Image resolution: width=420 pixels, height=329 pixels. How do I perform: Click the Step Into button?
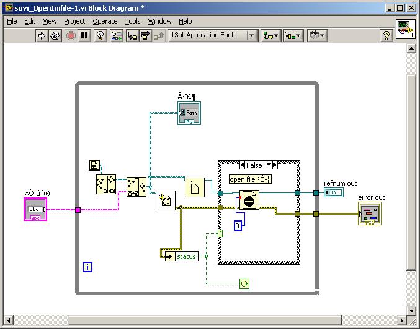[x=132, y=35]
